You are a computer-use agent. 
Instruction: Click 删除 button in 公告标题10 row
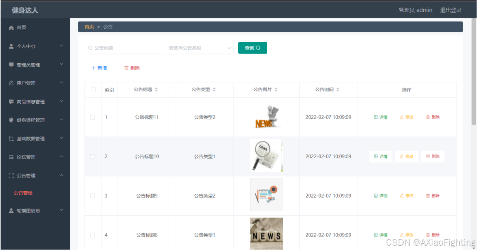click(433, 157)
